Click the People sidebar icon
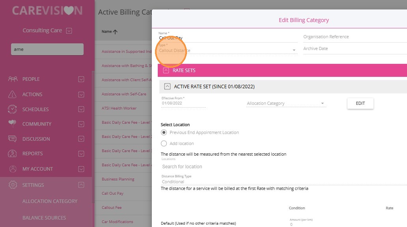 click(13, 79)
